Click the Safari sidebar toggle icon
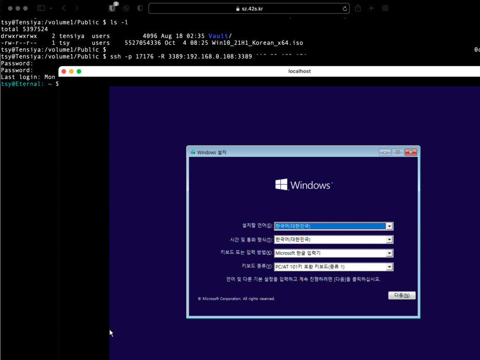 click(x=41, y=8)
